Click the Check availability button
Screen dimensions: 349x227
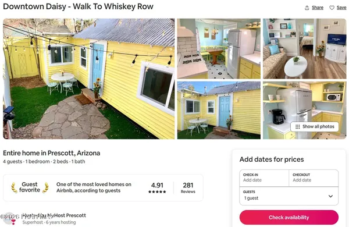tap(289, 218)
